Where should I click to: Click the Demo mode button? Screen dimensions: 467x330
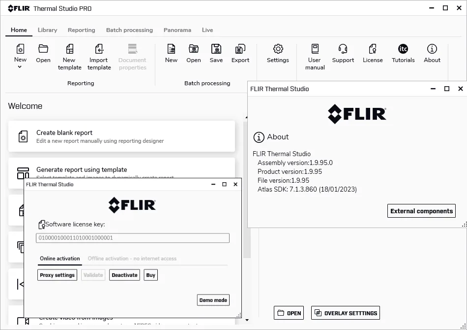pos(213,300)
